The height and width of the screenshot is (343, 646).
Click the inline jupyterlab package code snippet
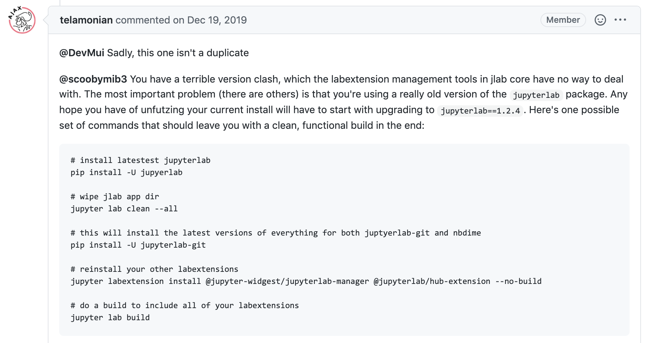(536, 95)
